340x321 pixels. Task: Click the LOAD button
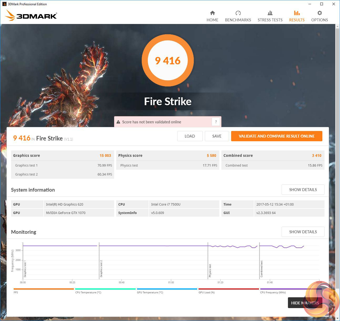[190, 136]
